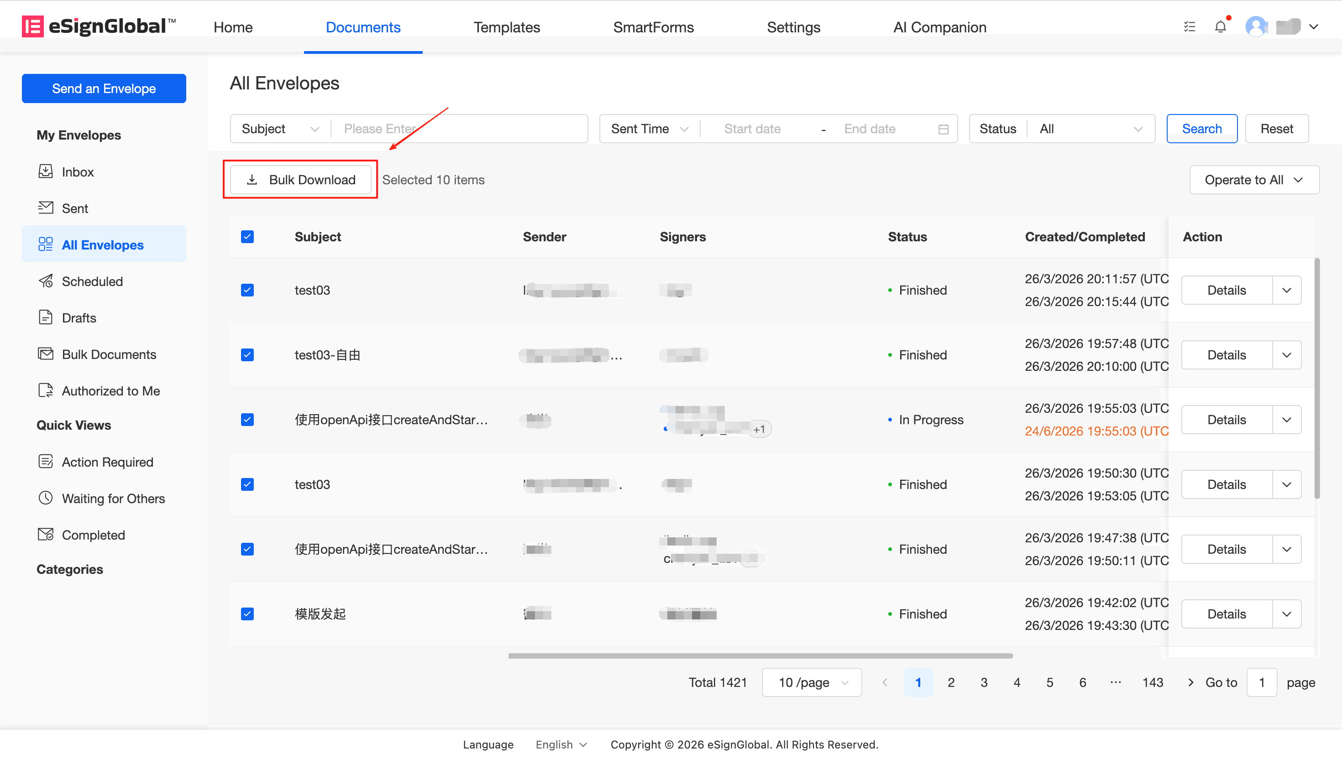Image resolution: width=1342 pixels, height=759 pixels.
Task: Click the Subject search input field
Action: point(459,129)
